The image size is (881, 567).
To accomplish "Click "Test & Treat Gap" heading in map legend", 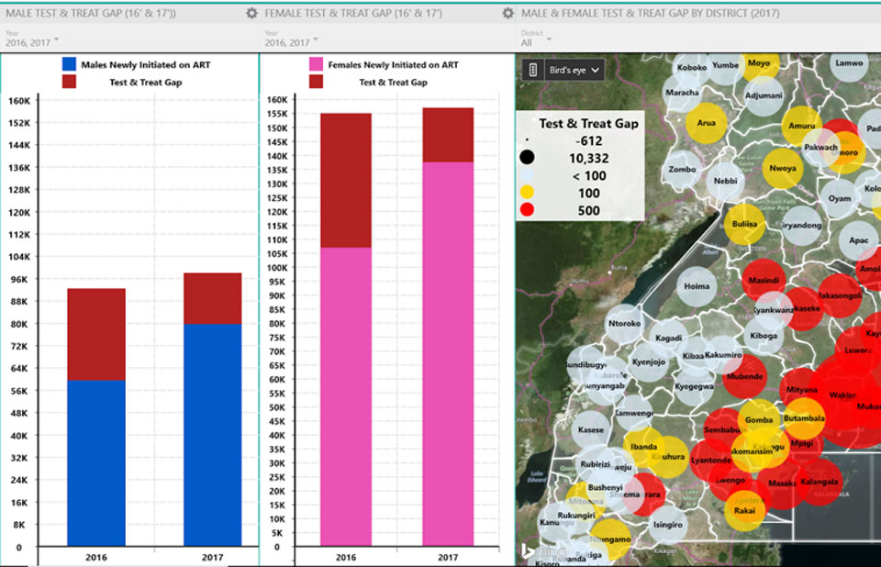I will click(589, 124).
